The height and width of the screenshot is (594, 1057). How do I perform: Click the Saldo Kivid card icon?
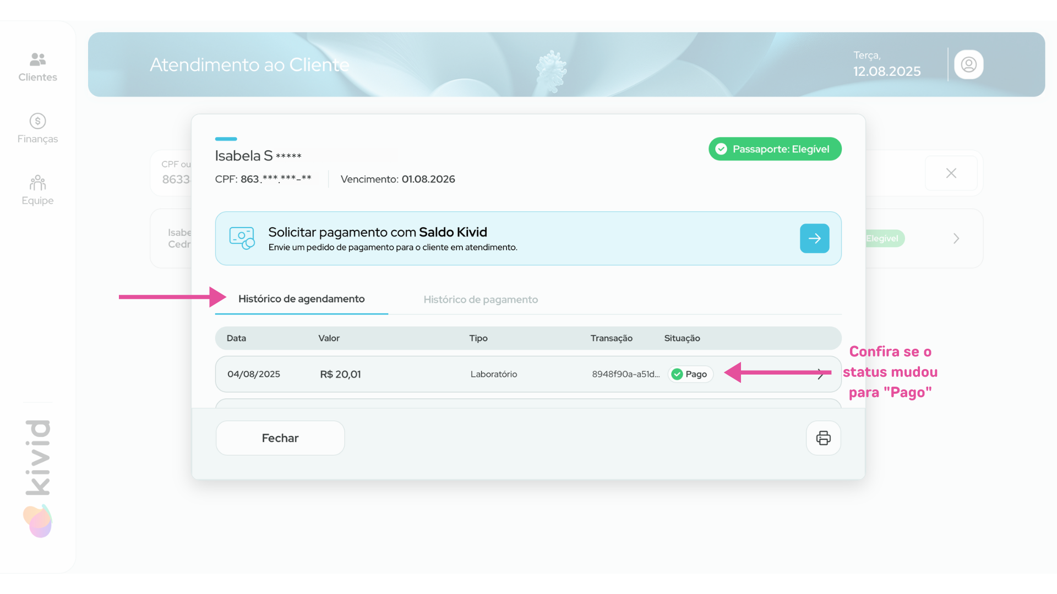(242, 238)
